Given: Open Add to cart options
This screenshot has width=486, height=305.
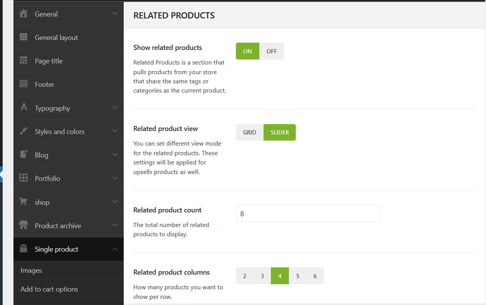Looking at the screenshot, I should point(49,289).
